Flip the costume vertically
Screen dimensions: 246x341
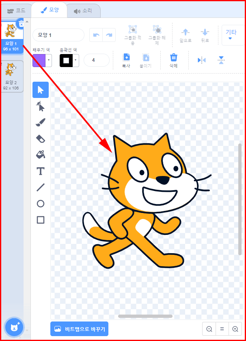[221, 60]
